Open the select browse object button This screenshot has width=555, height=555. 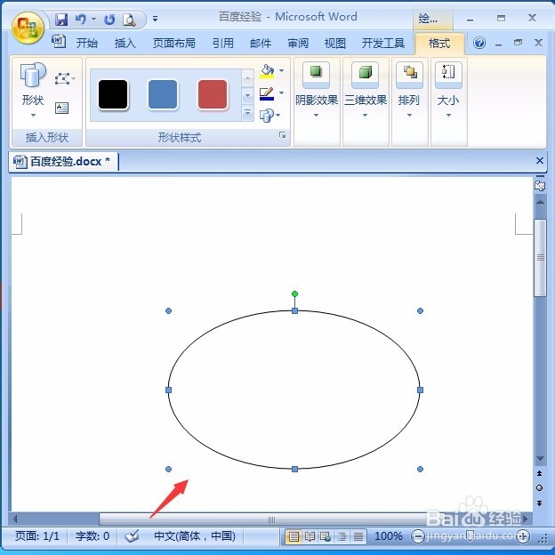[539, 488]
